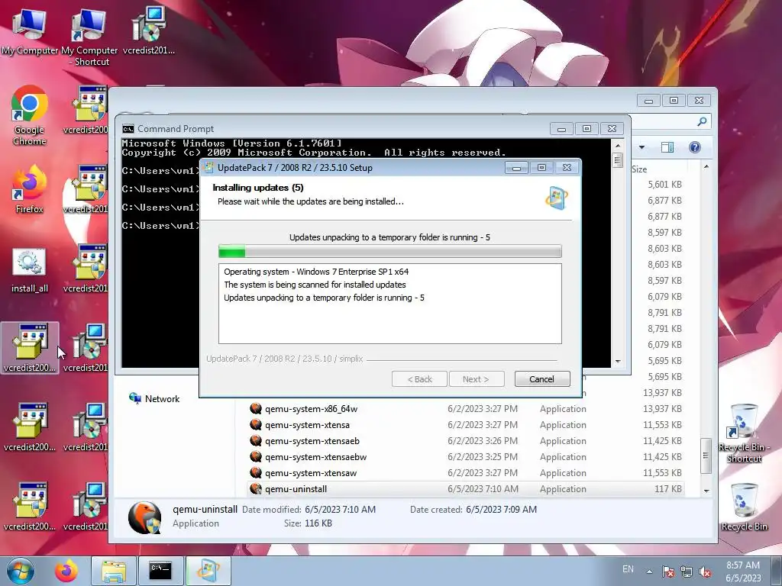
Task: Open Recycle Bin on desktop
Action: click(x=744, y=507)
